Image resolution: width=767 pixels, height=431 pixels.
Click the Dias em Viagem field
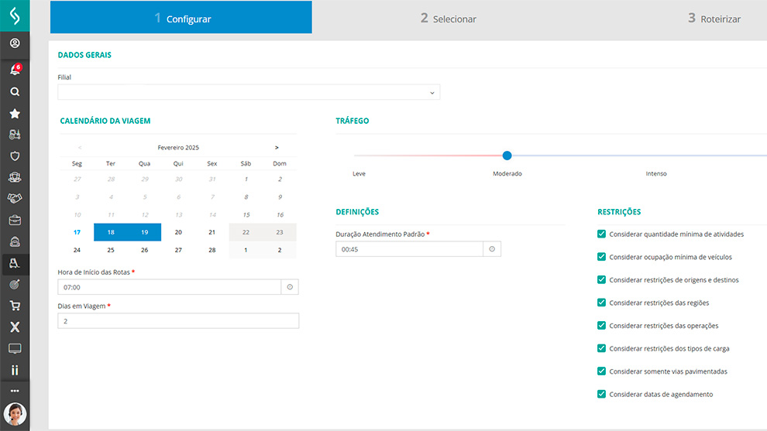click(x=178, y=321)
